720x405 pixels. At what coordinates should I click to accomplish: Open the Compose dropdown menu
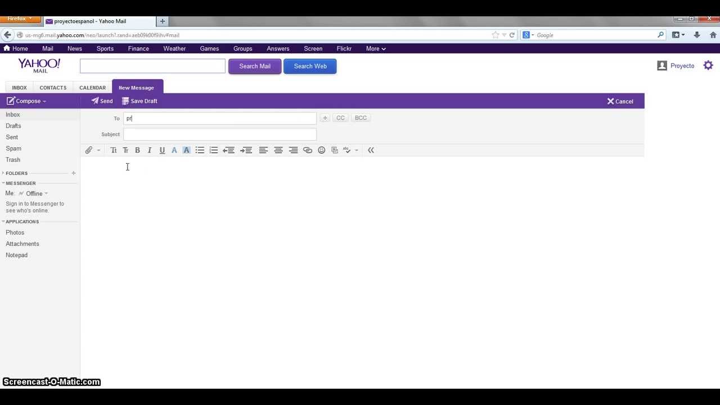[x=26, y=101]
